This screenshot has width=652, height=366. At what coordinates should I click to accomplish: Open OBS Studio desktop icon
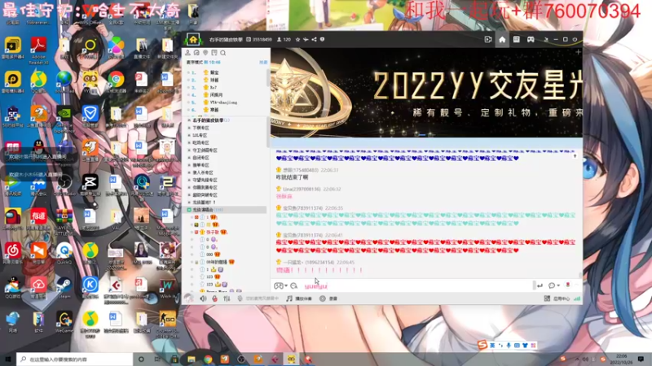click(x=64, y=185)
